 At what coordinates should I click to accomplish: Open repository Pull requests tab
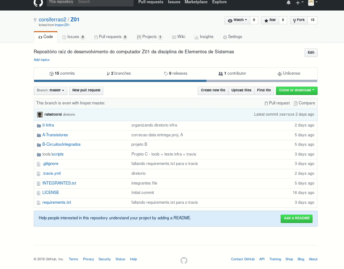[110, 37]
